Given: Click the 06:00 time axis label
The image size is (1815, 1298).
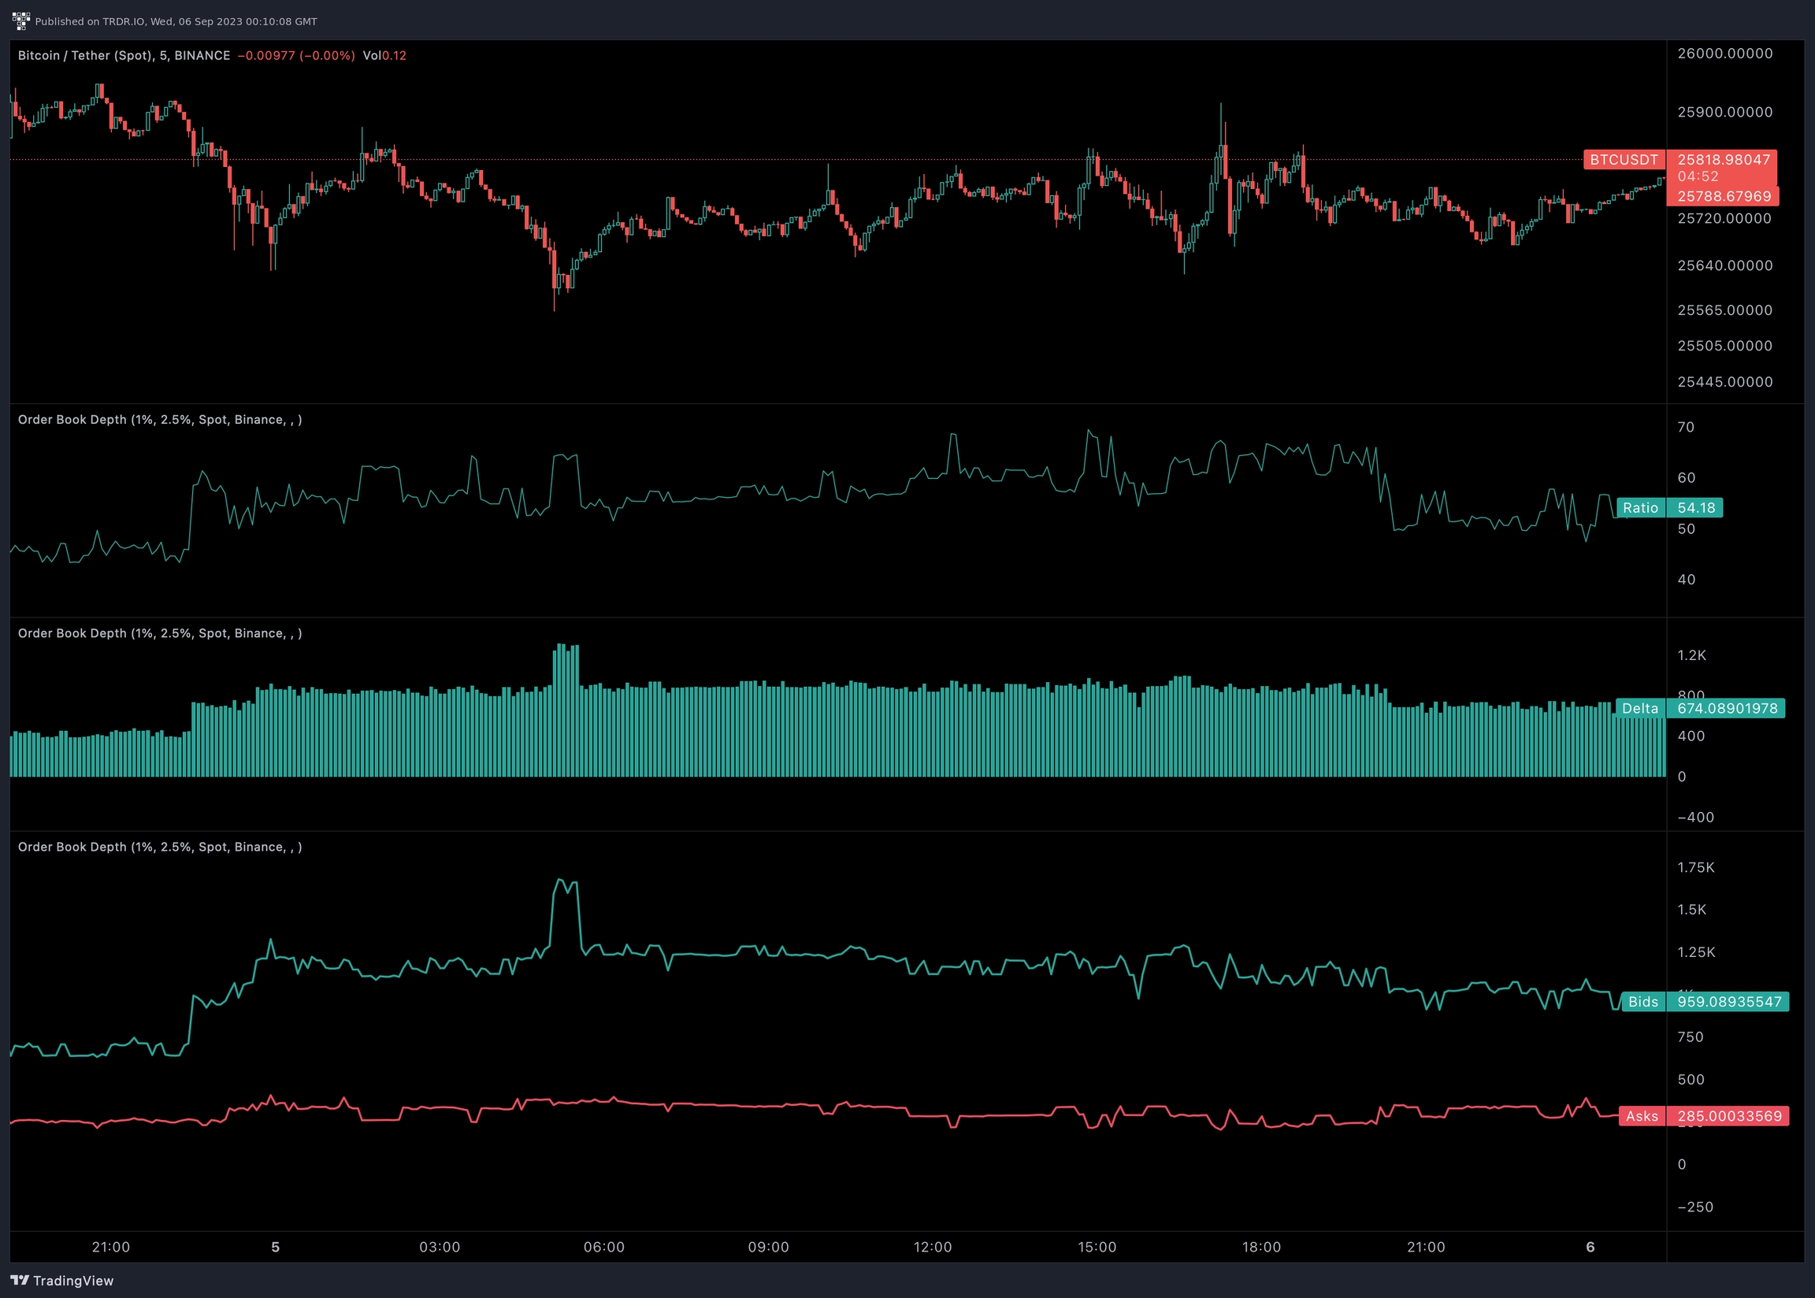Looking at the screenshot, I should [x=603, y=1247].
